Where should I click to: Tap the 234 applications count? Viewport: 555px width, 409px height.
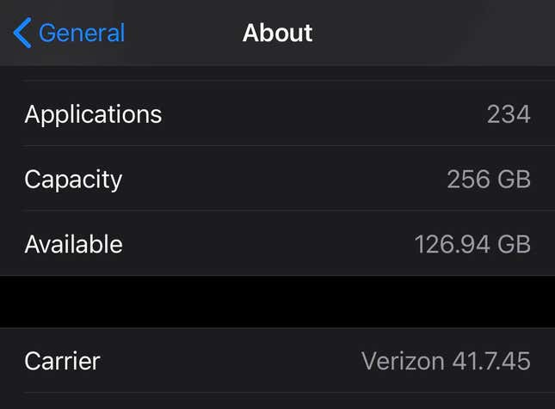click(509, 114)
